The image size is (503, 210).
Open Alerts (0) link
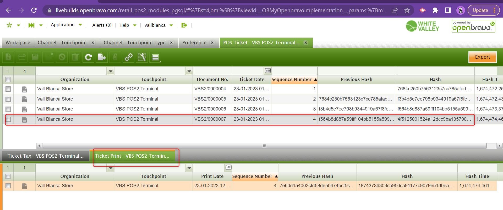coord(102,25)
